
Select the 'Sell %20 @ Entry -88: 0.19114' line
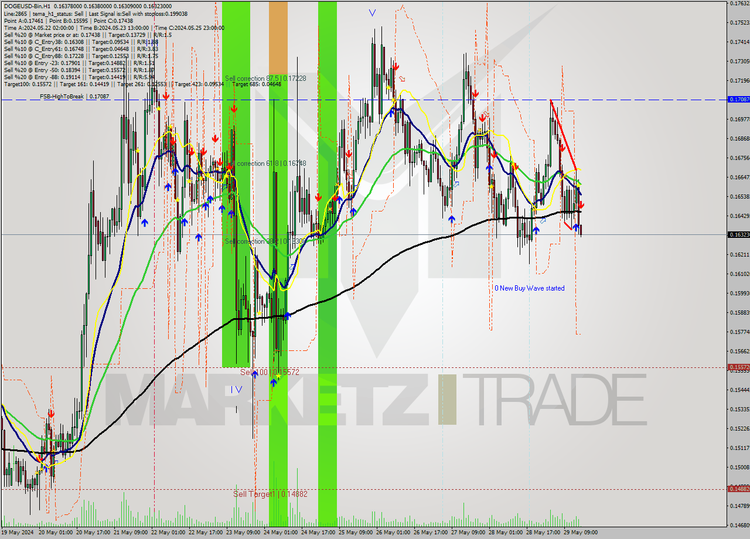click(79, 77)
